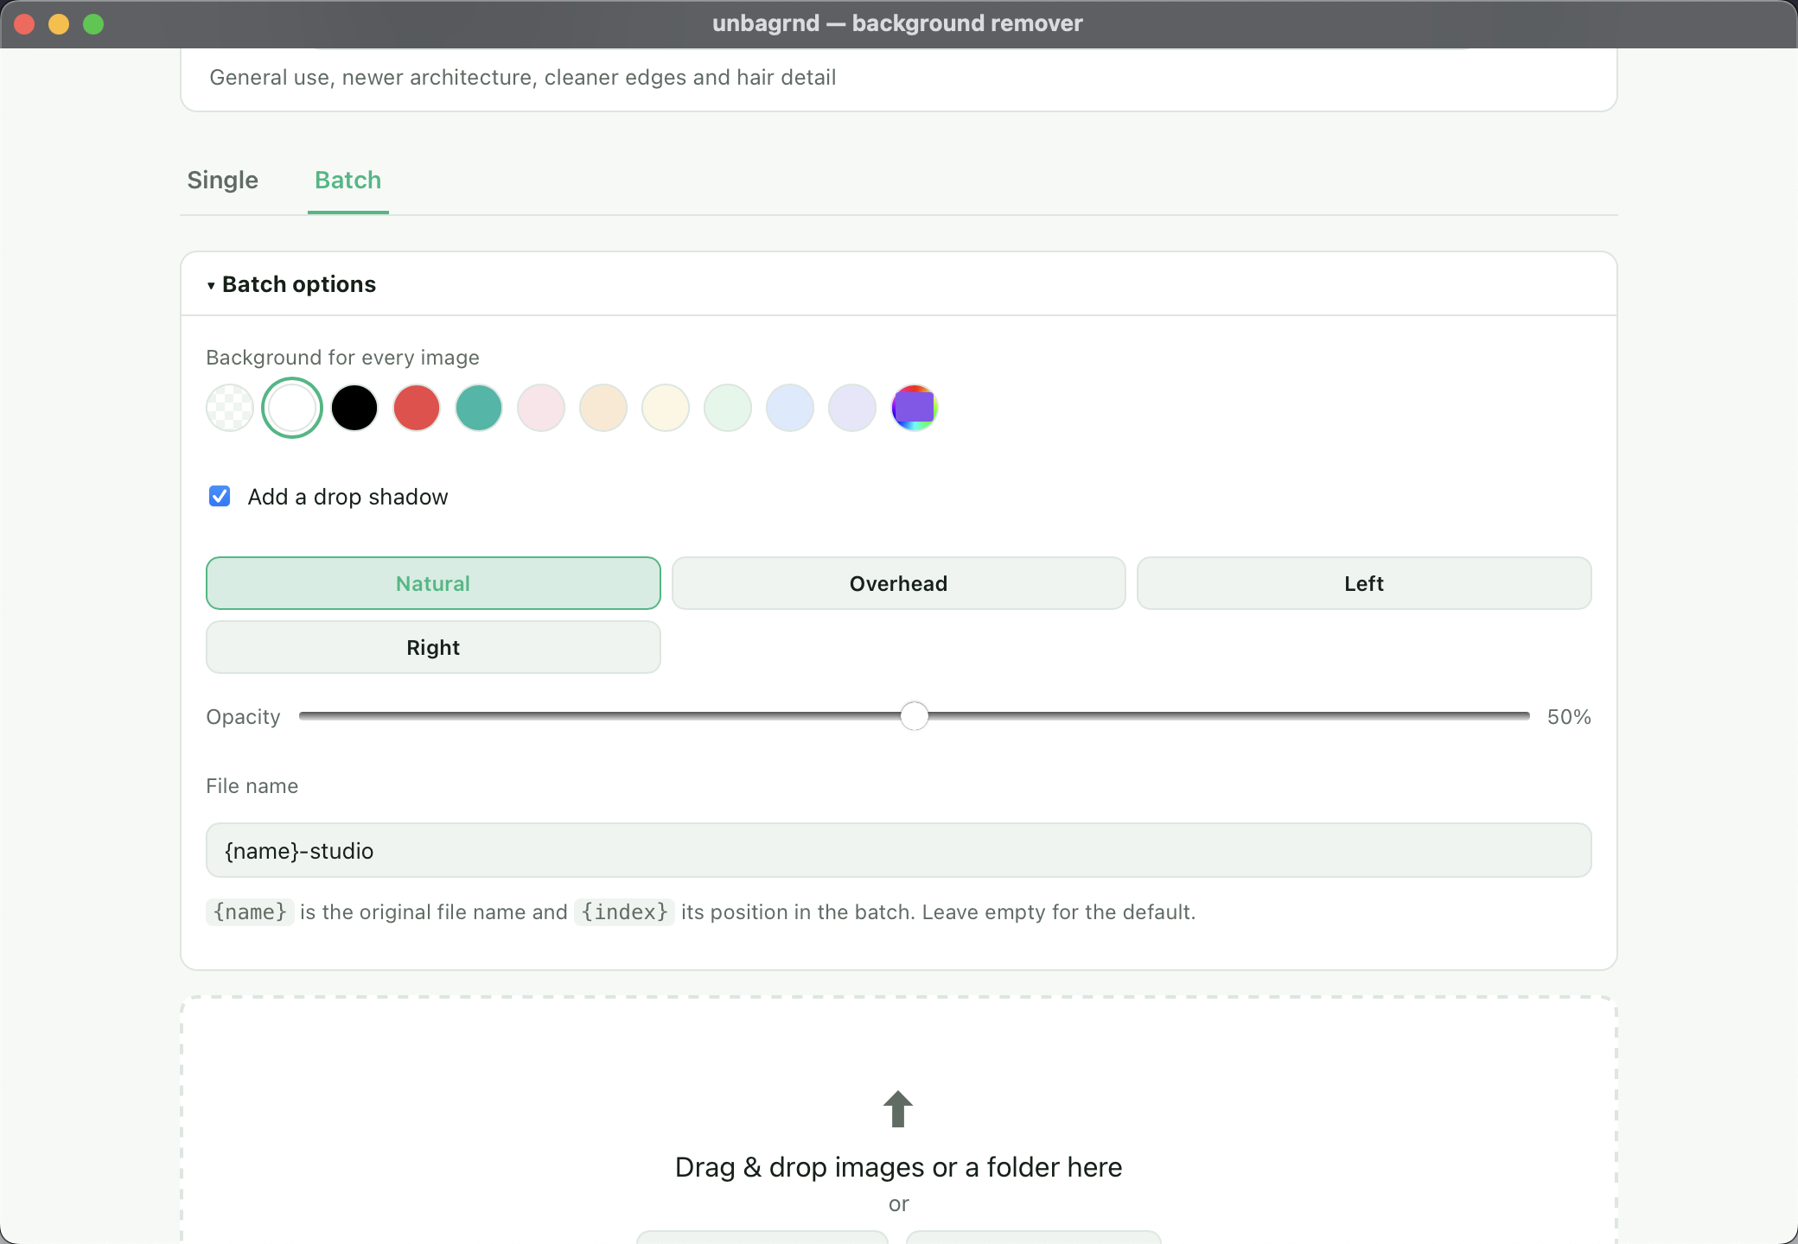Choose the pale mint green swatch

(728, 408)
